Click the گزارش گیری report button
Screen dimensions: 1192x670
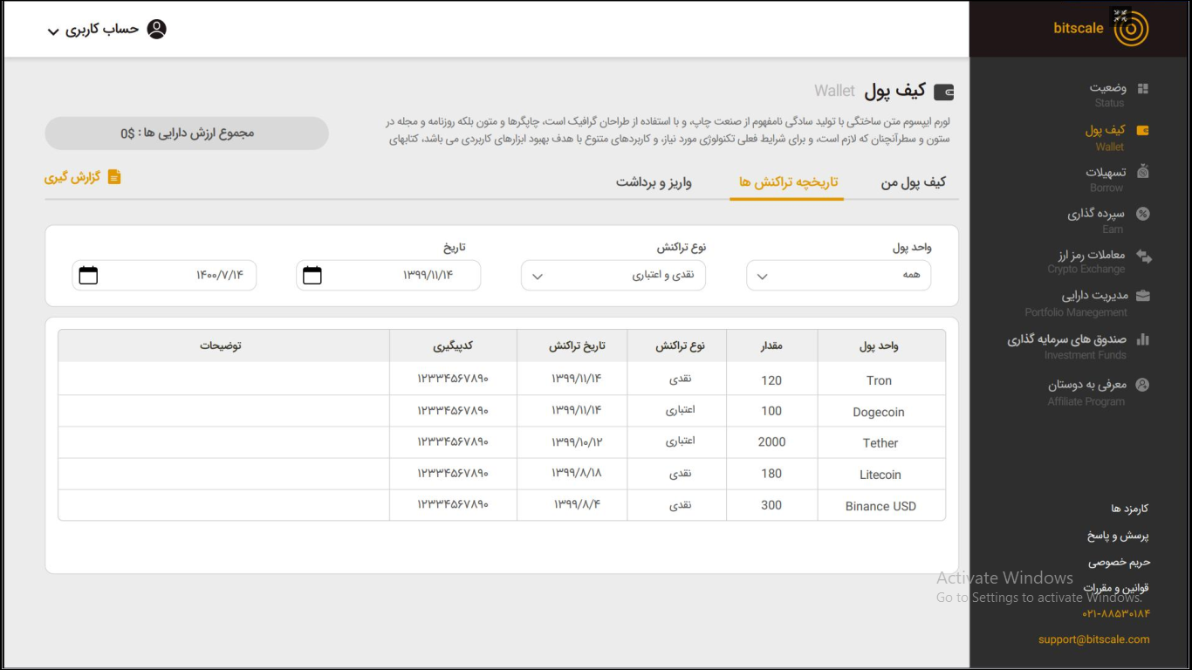coord(83,177)
